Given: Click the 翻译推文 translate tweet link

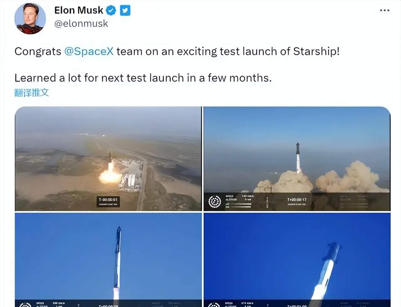Looking at the screenshot, I should (x=32, y=93).
